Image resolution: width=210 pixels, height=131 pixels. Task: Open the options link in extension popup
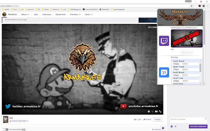(160, 25)
